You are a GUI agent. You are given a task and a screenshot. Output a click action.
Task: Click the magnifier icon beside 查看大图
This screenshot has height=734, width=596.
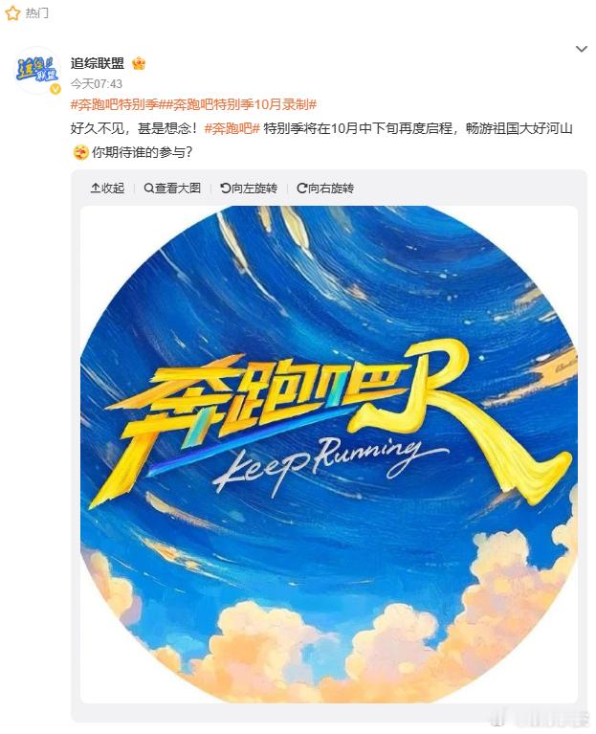[149, 189]
